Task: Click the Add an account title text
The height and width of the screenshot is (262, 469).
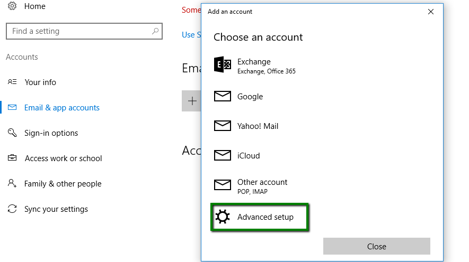Action: point(229,12)
